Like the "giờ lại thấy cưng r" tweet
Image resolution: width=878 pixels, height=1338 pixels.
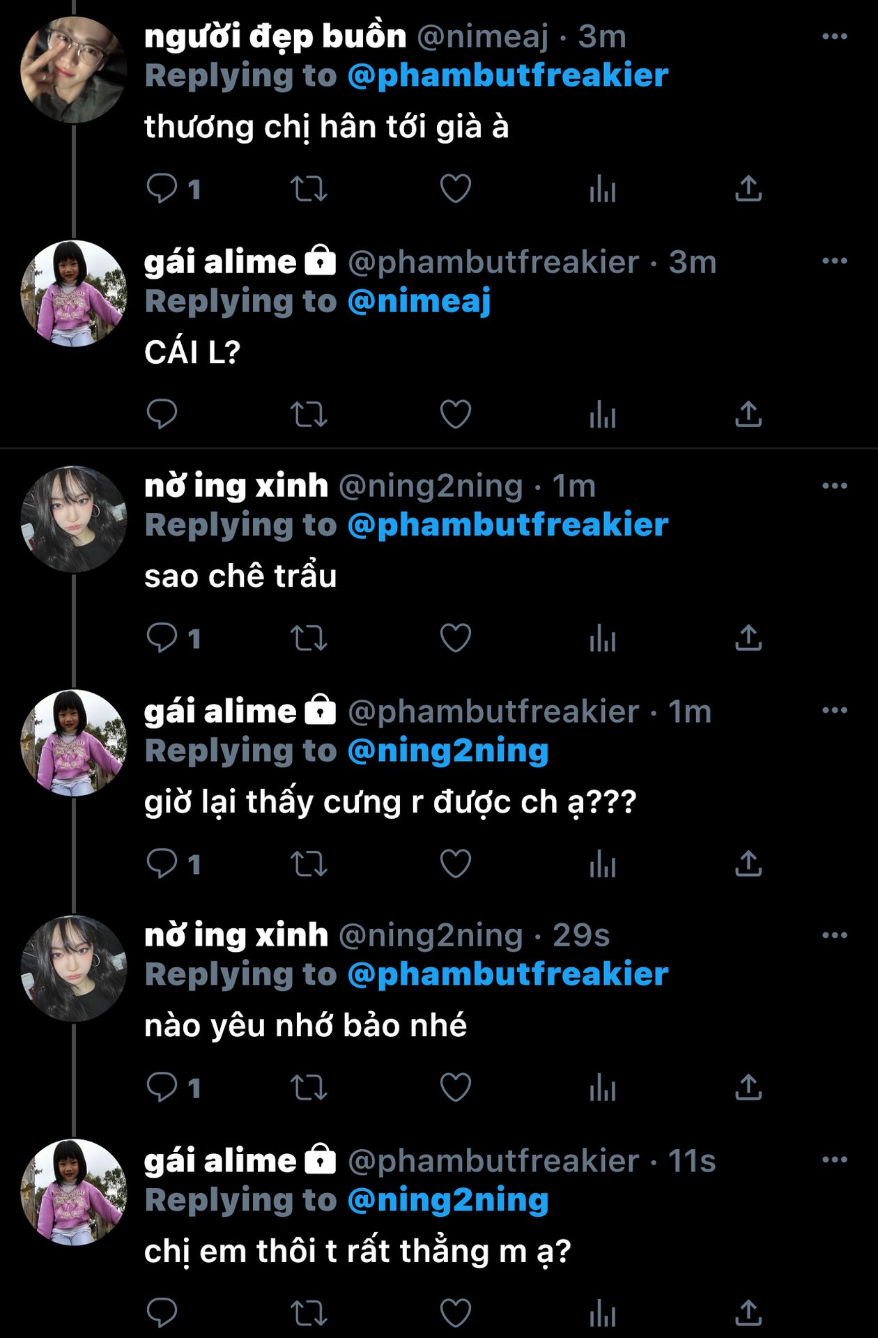click(x=456, y=863)
